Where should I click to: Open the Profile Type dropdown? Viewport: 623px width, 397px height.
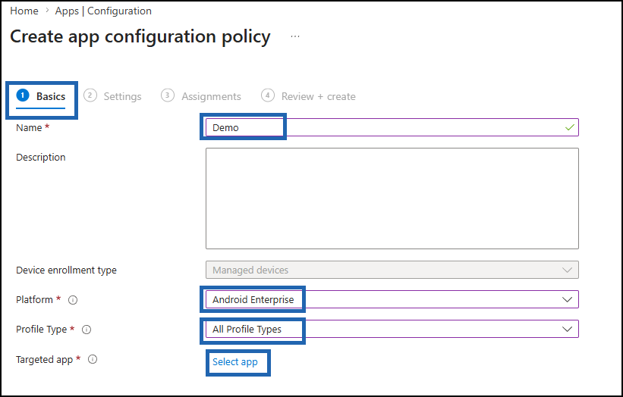[x=392, y=329]
